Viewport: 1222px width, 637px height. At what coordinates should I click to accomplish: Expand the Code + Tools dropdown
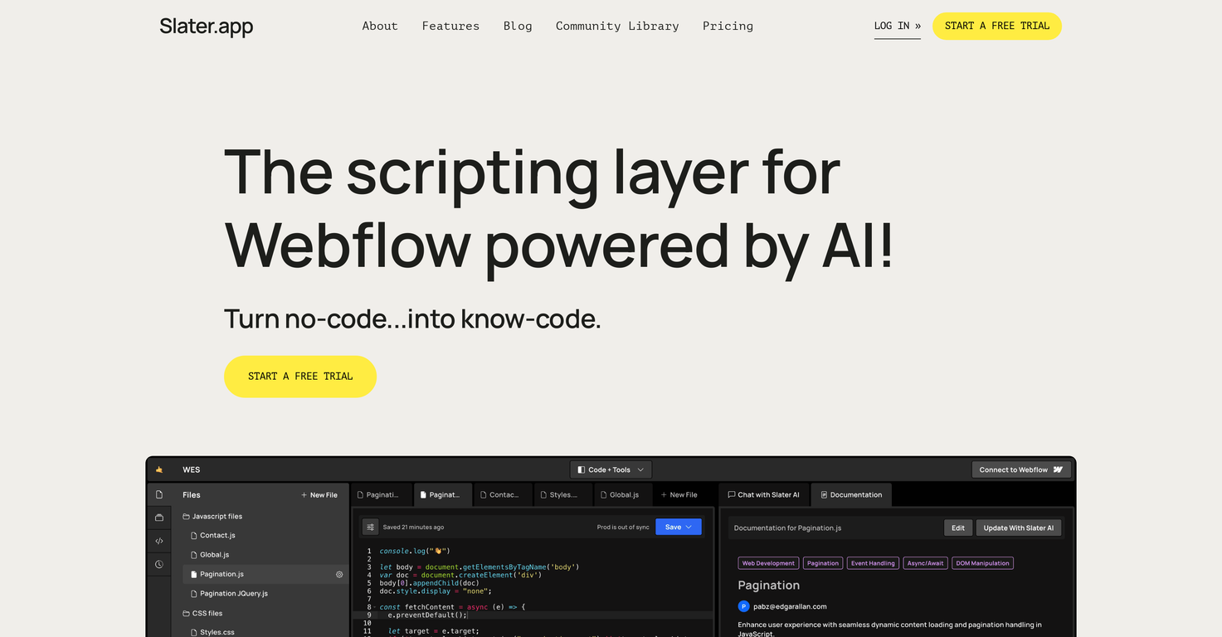click(611, 469)
